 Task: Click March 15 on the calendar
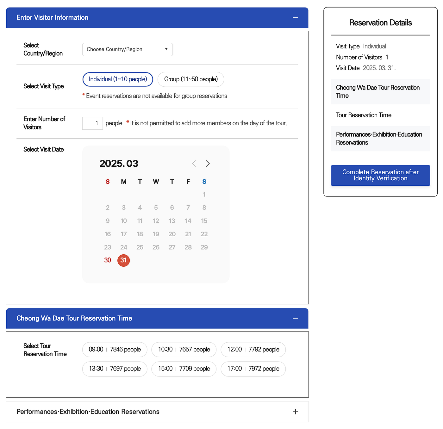tap(204, 221)
